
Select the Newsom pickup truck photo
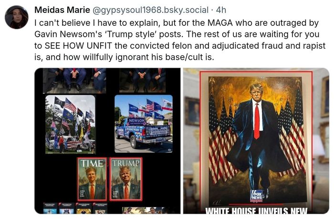[144, 124]
